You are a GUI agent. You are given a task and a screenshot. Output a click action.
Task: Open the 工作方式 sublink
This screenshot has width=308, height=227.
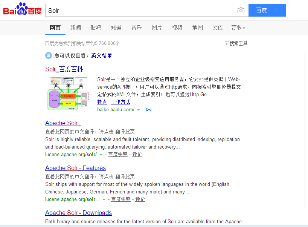pos(120,102)
